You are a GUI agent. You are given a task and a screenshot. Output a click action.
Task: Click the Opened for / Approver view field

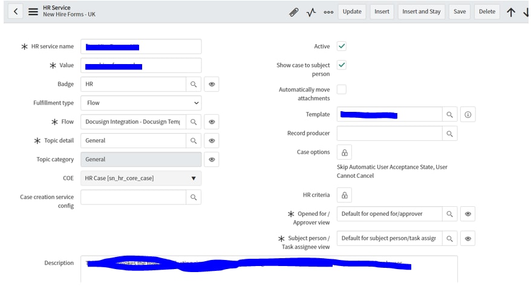(389, 214)
